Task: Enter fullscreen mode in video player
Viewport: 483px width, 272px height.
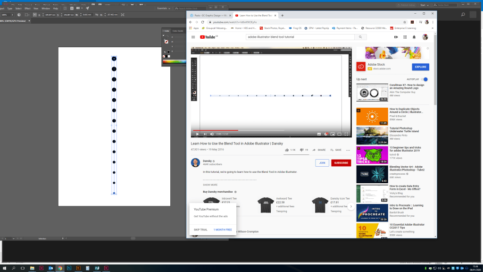Action: click(346, 134)
